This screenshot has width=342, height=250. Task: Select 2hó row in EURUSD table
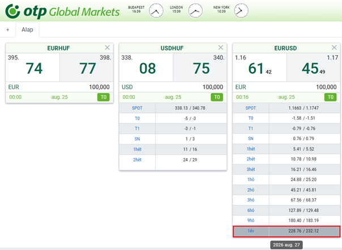pyautogui.click(x=287, y=190)
